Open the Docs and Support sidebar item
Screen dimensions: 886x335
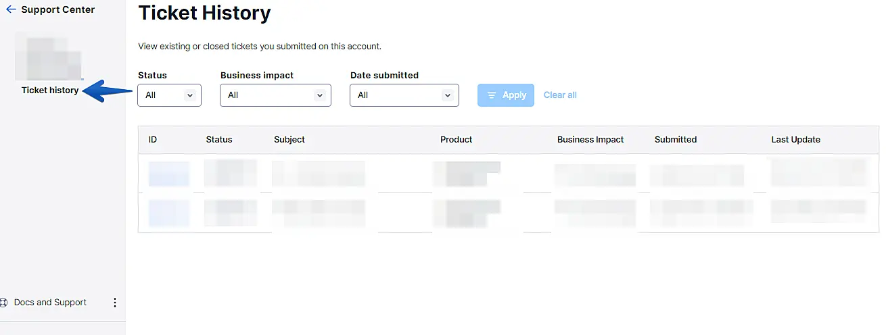tap(50, 303)
